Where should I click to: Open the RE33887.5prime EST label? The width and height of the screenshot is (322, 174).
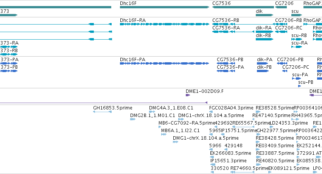click(x=275, y=153)
